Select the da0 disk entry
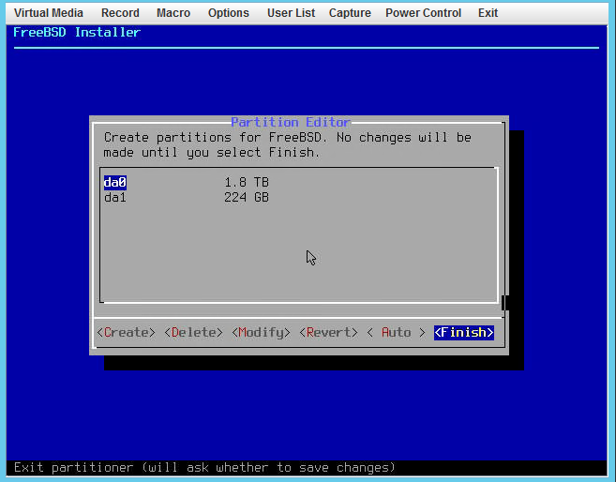 [x=115, y=182]
